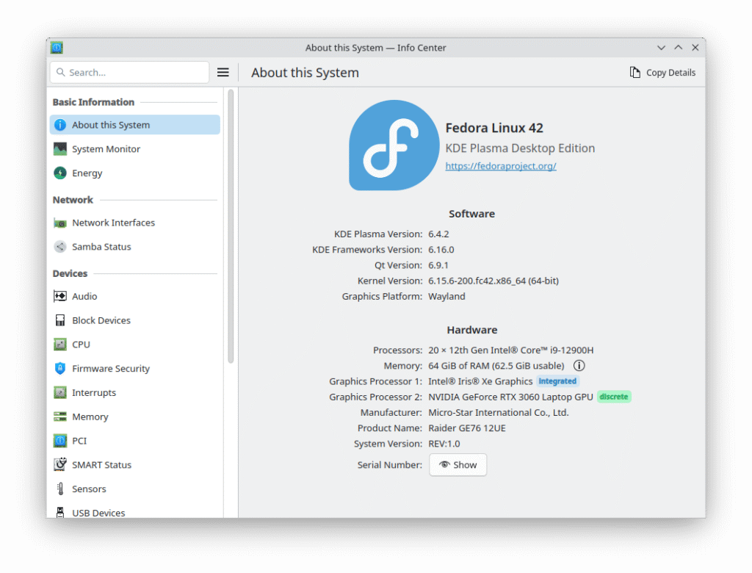Click product name 'Raider GE76 12UE'

466,428
